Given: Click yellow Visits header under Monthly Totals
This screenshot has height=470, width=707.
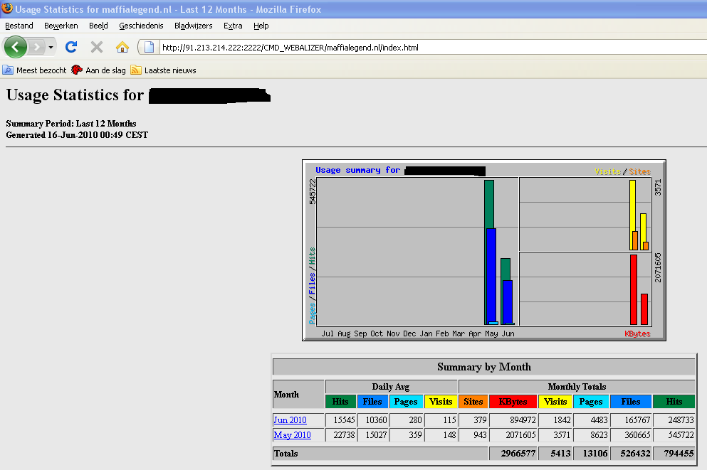Looking at the screenshot, I should tap(555, 402).
